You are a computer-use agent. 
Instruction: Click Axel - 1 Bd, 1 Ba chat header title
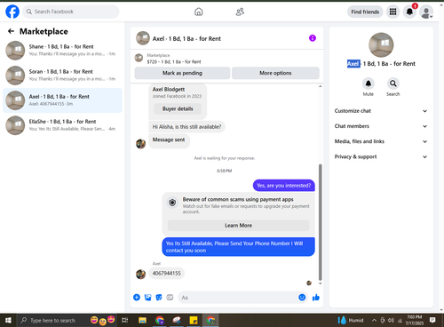186,38
